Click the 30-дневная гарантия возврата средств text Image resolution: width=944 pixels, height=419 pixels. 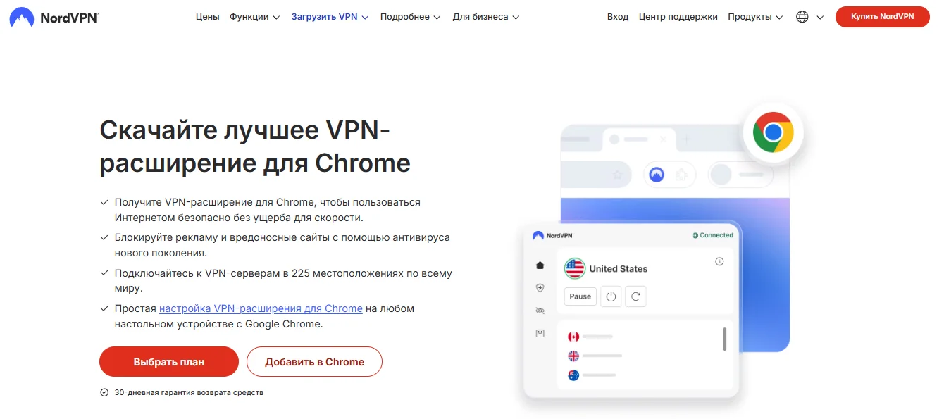coord(189,392)
